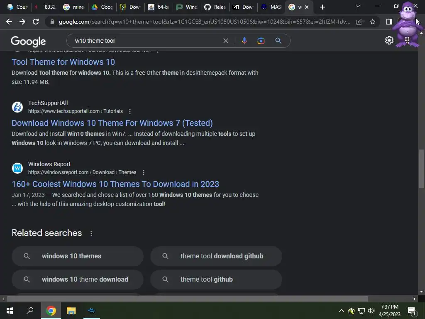This screenshot has height=319, width=425.
Task: Open Chrome side panel icon
Action: [x=389, y=22]
